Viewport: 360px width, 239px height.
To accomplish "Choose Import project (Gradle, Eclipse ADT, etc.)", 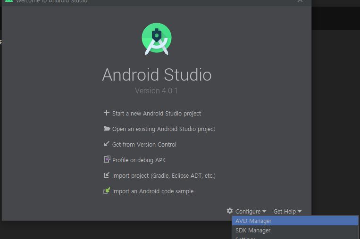I will 164,176.
